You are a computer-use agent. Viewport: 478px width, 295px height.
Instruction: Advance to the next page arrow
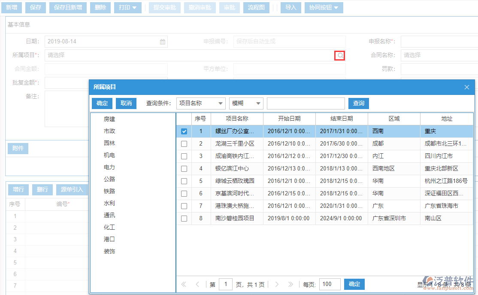(277, 284)
